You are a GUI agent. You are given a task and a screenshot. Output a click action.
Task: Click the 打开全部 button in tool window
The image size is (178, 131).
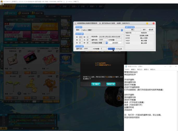[x=119, y=49]
